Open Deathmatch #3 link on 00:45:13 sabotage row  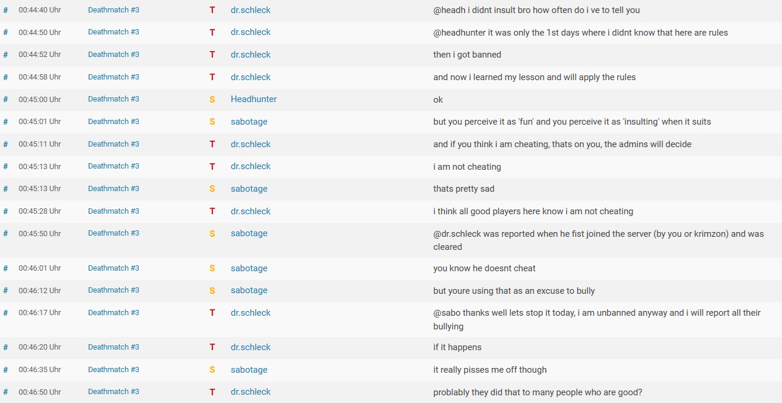click(x=113, y=189)
